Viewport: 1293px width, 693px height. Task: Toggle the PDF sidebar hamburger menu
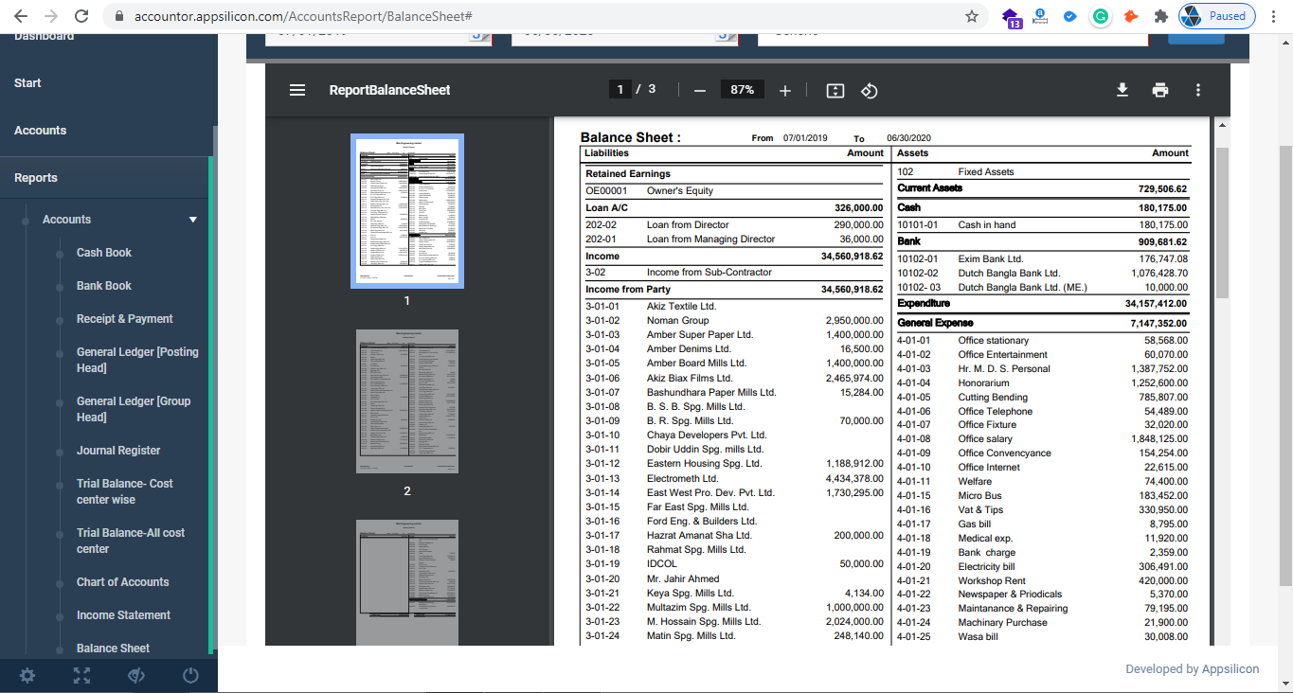297,90
